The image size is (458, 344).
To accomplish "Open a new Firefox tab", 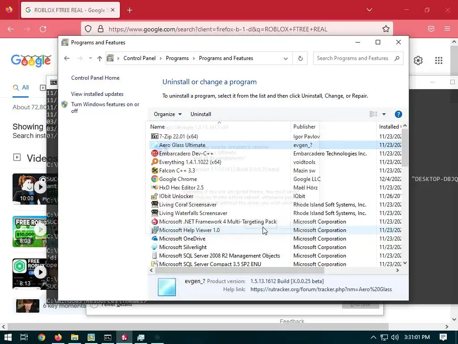I will point(129,10).
